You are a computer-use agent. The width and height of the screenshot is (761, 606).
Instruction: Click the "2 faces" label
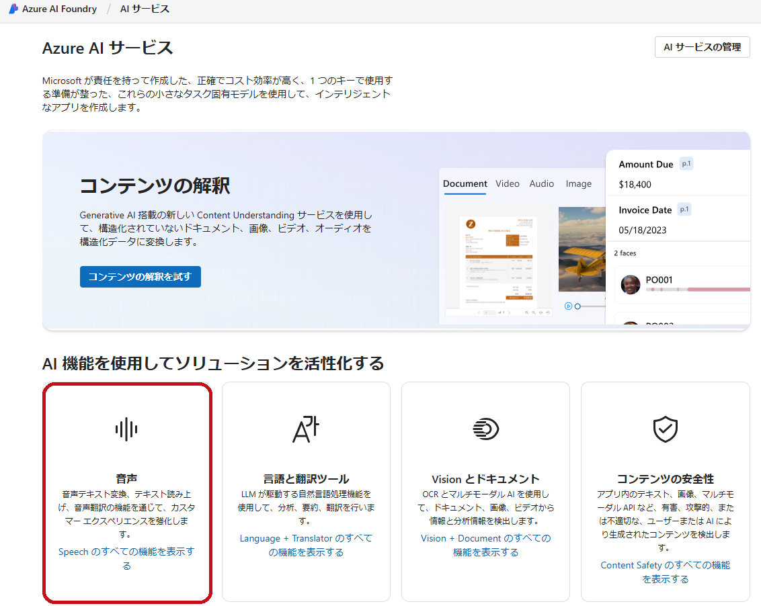click(625, 253)
